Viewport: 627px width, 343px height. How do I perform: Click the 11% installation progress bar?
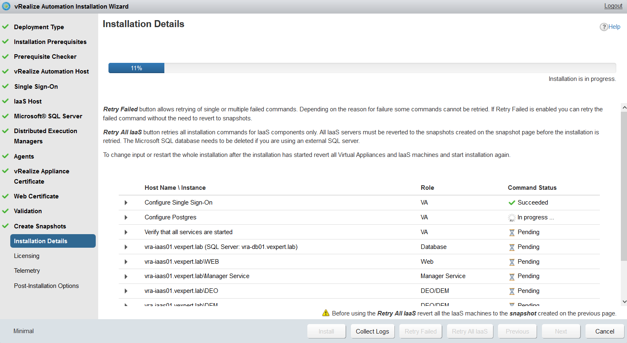point(362,68)
